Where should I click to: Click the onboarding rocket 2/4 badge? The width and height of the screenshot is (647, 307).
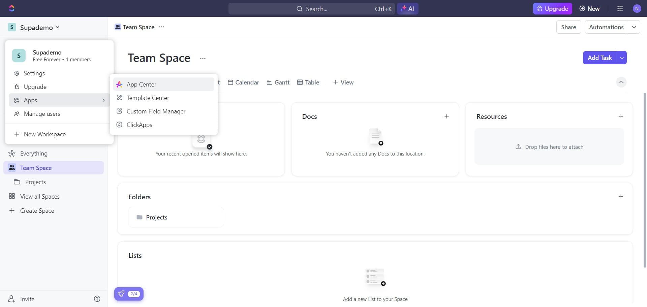point(129,294)
